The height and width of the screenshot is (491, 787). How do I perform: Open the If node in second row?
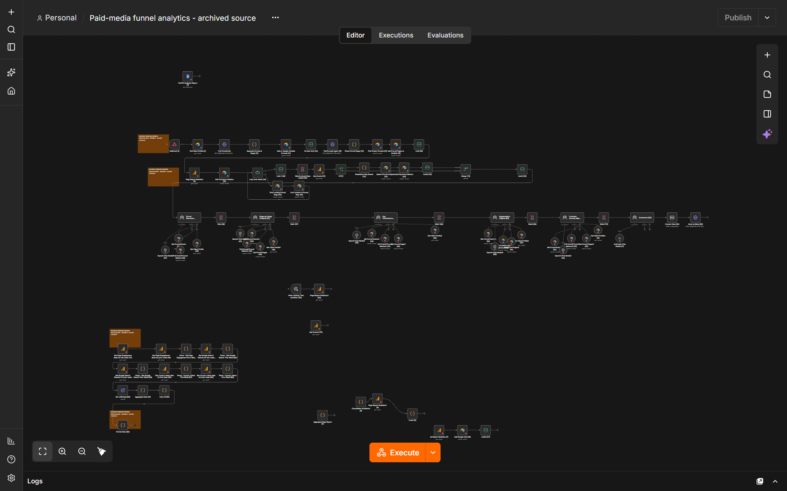[341, 169]
